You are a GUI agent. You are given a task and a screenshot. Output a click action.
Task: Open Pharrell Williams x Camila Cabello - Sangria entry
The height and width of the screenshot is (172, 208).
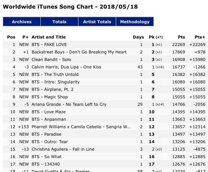tap(81, 127)
